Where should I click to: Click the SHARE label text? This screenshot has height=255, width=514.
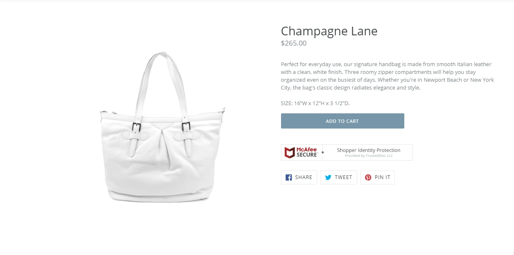tap(304, 177)
